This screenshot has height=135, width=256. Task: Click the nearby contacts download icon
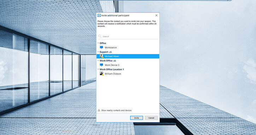tap(99, 110)
